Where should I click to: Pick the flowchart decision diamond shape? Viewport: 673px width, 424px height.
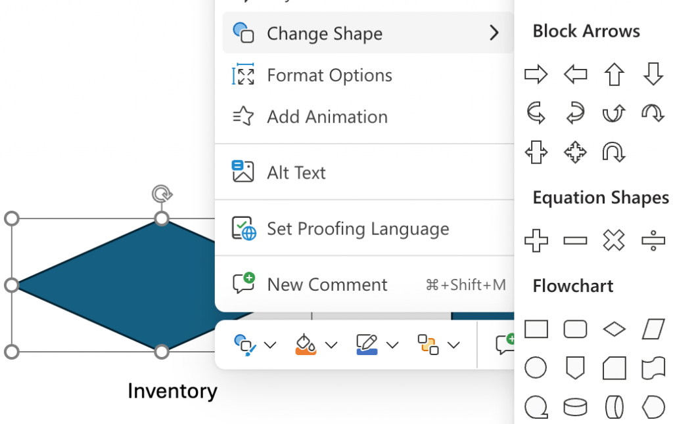(x=614, y=329)
